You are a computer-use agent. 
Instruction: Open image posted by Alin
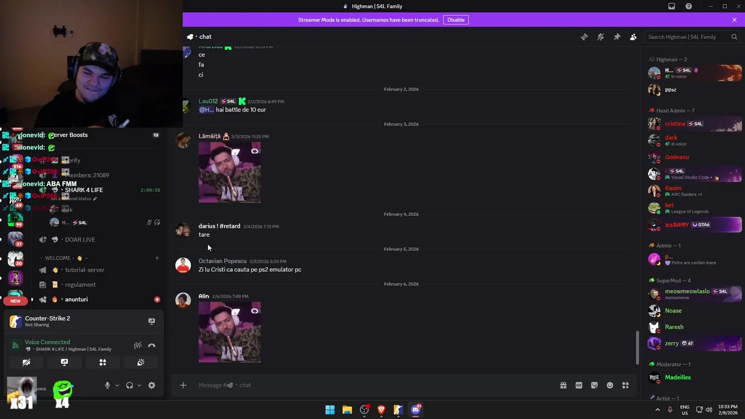click(229, 332)
